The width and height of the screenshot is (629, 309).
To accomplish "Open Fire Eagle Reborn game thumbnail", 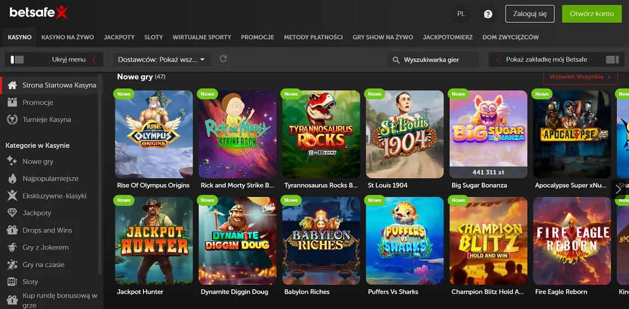I will (x=572, y=241).
